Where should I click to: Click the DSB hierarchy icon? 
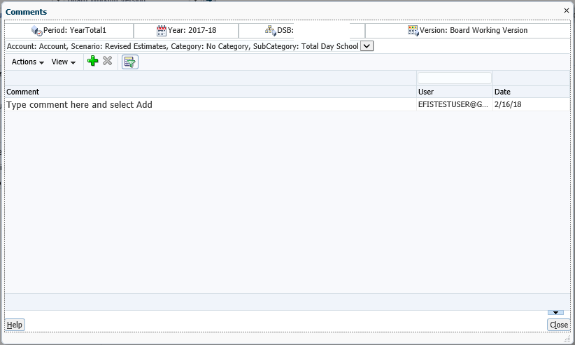pyautogui.click(x=271, y=31)
